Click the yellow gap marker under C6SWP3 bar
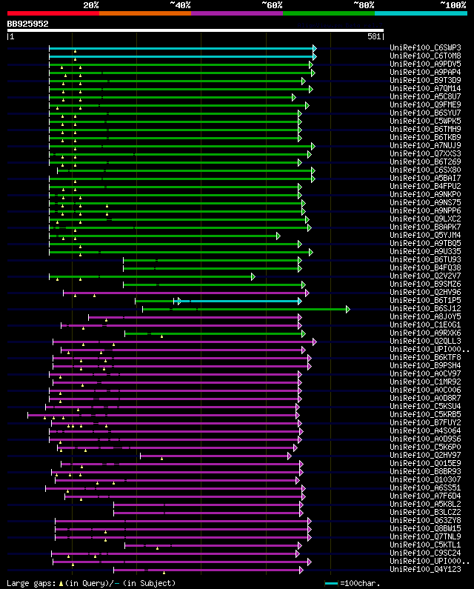 point(75,51)
